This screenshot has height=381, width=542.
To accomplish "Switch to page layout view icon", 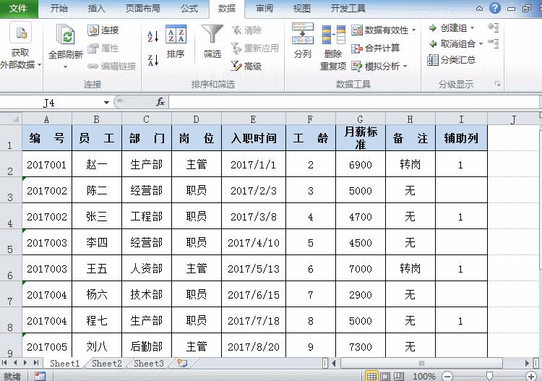I will click(385, 376).
